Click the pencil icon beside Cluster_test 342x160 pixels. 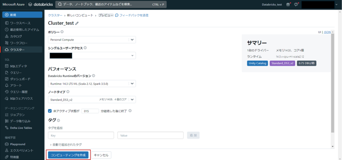point(77,23)
